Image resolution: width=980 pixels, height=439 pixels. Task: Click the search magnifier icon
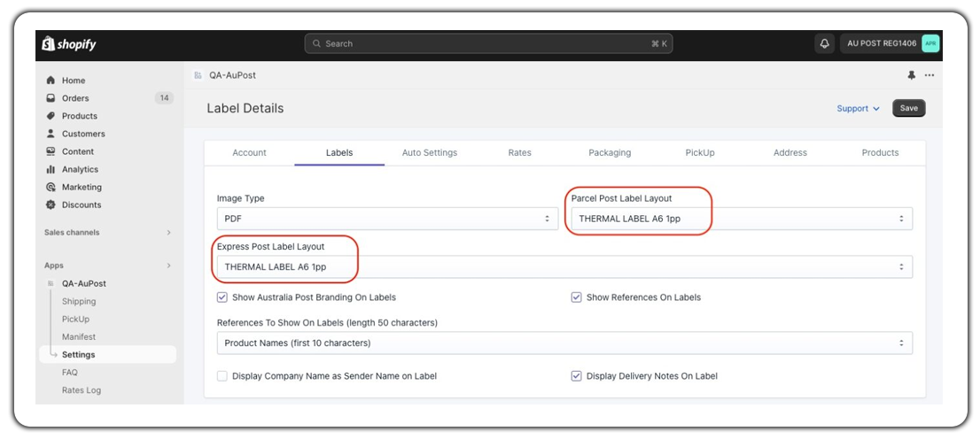pos(317,43)
